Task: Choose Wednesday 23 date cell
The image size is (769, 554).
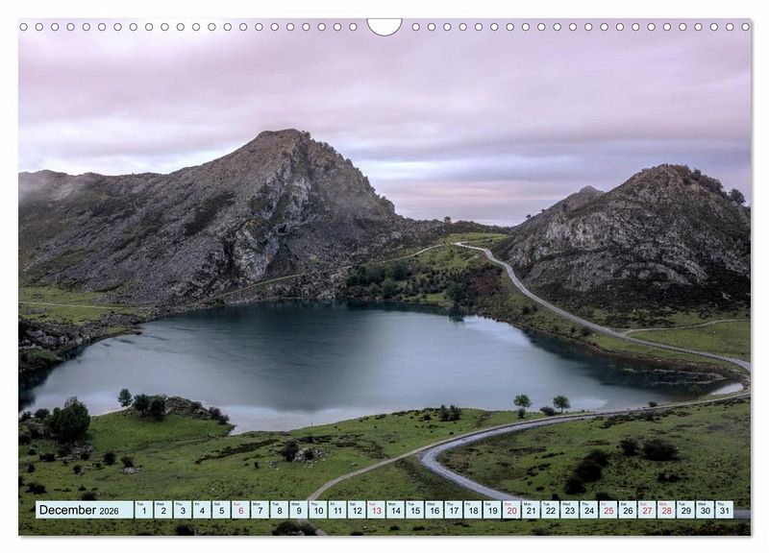Action: click(x=570, y=510)
